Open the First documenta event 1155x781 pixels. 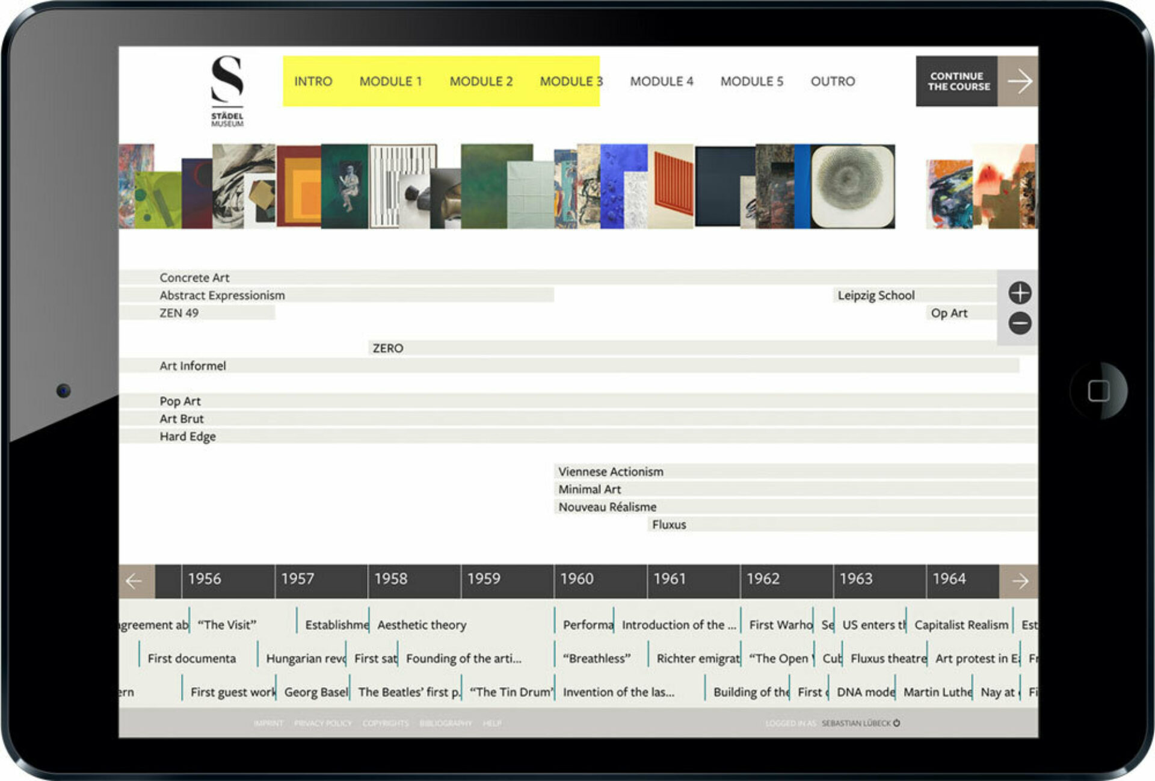coord(191,658)
